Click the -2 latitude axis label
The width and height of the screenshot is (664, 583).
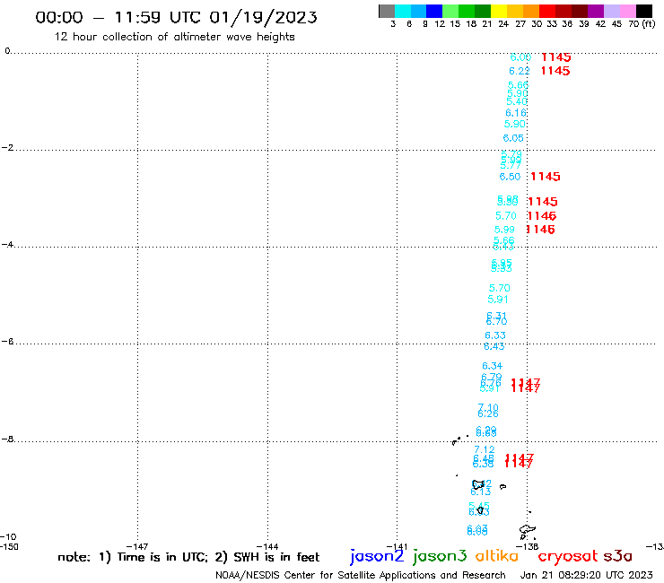tap(7, 148)
